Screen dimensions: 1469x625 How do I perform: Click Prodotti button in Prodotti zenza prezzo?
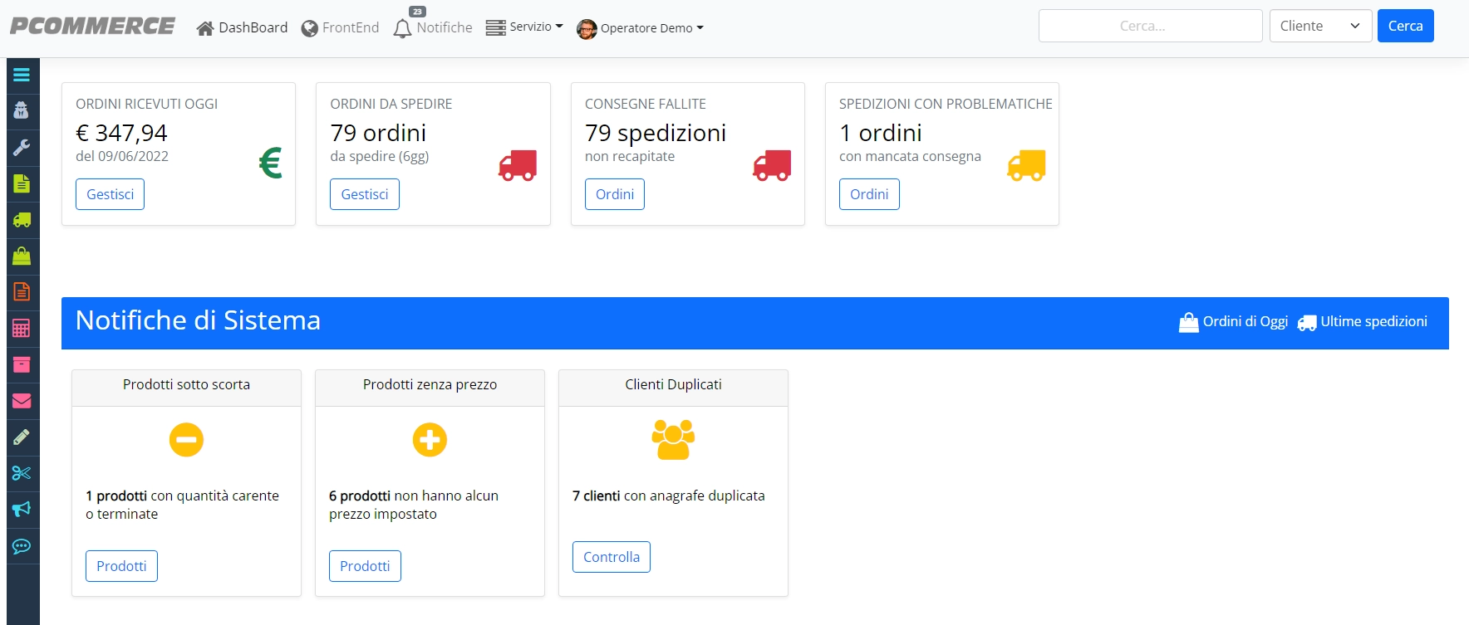(x=365, y=566)
